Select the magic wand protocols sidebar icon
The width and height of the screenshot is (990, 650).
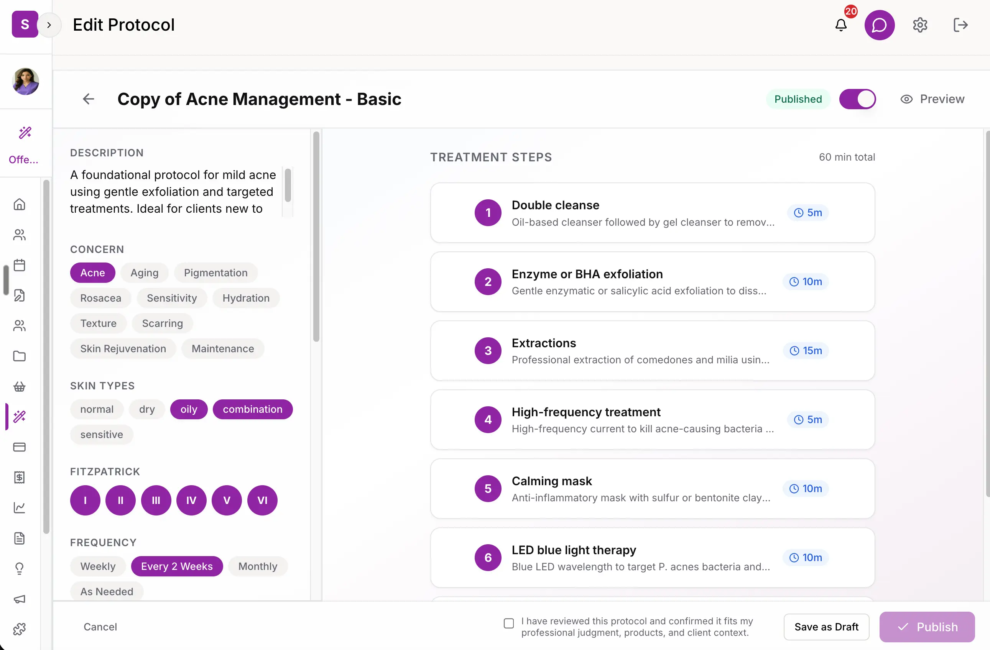click(x=20, y=416)
